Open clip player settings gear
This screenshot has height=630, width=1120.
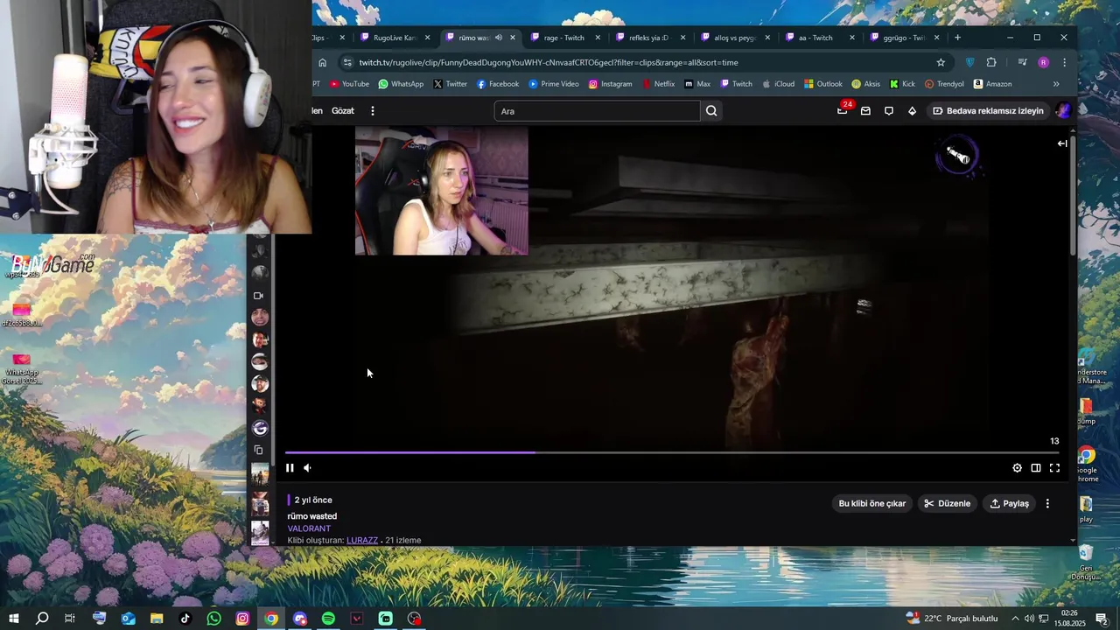tap(1017, 468)
